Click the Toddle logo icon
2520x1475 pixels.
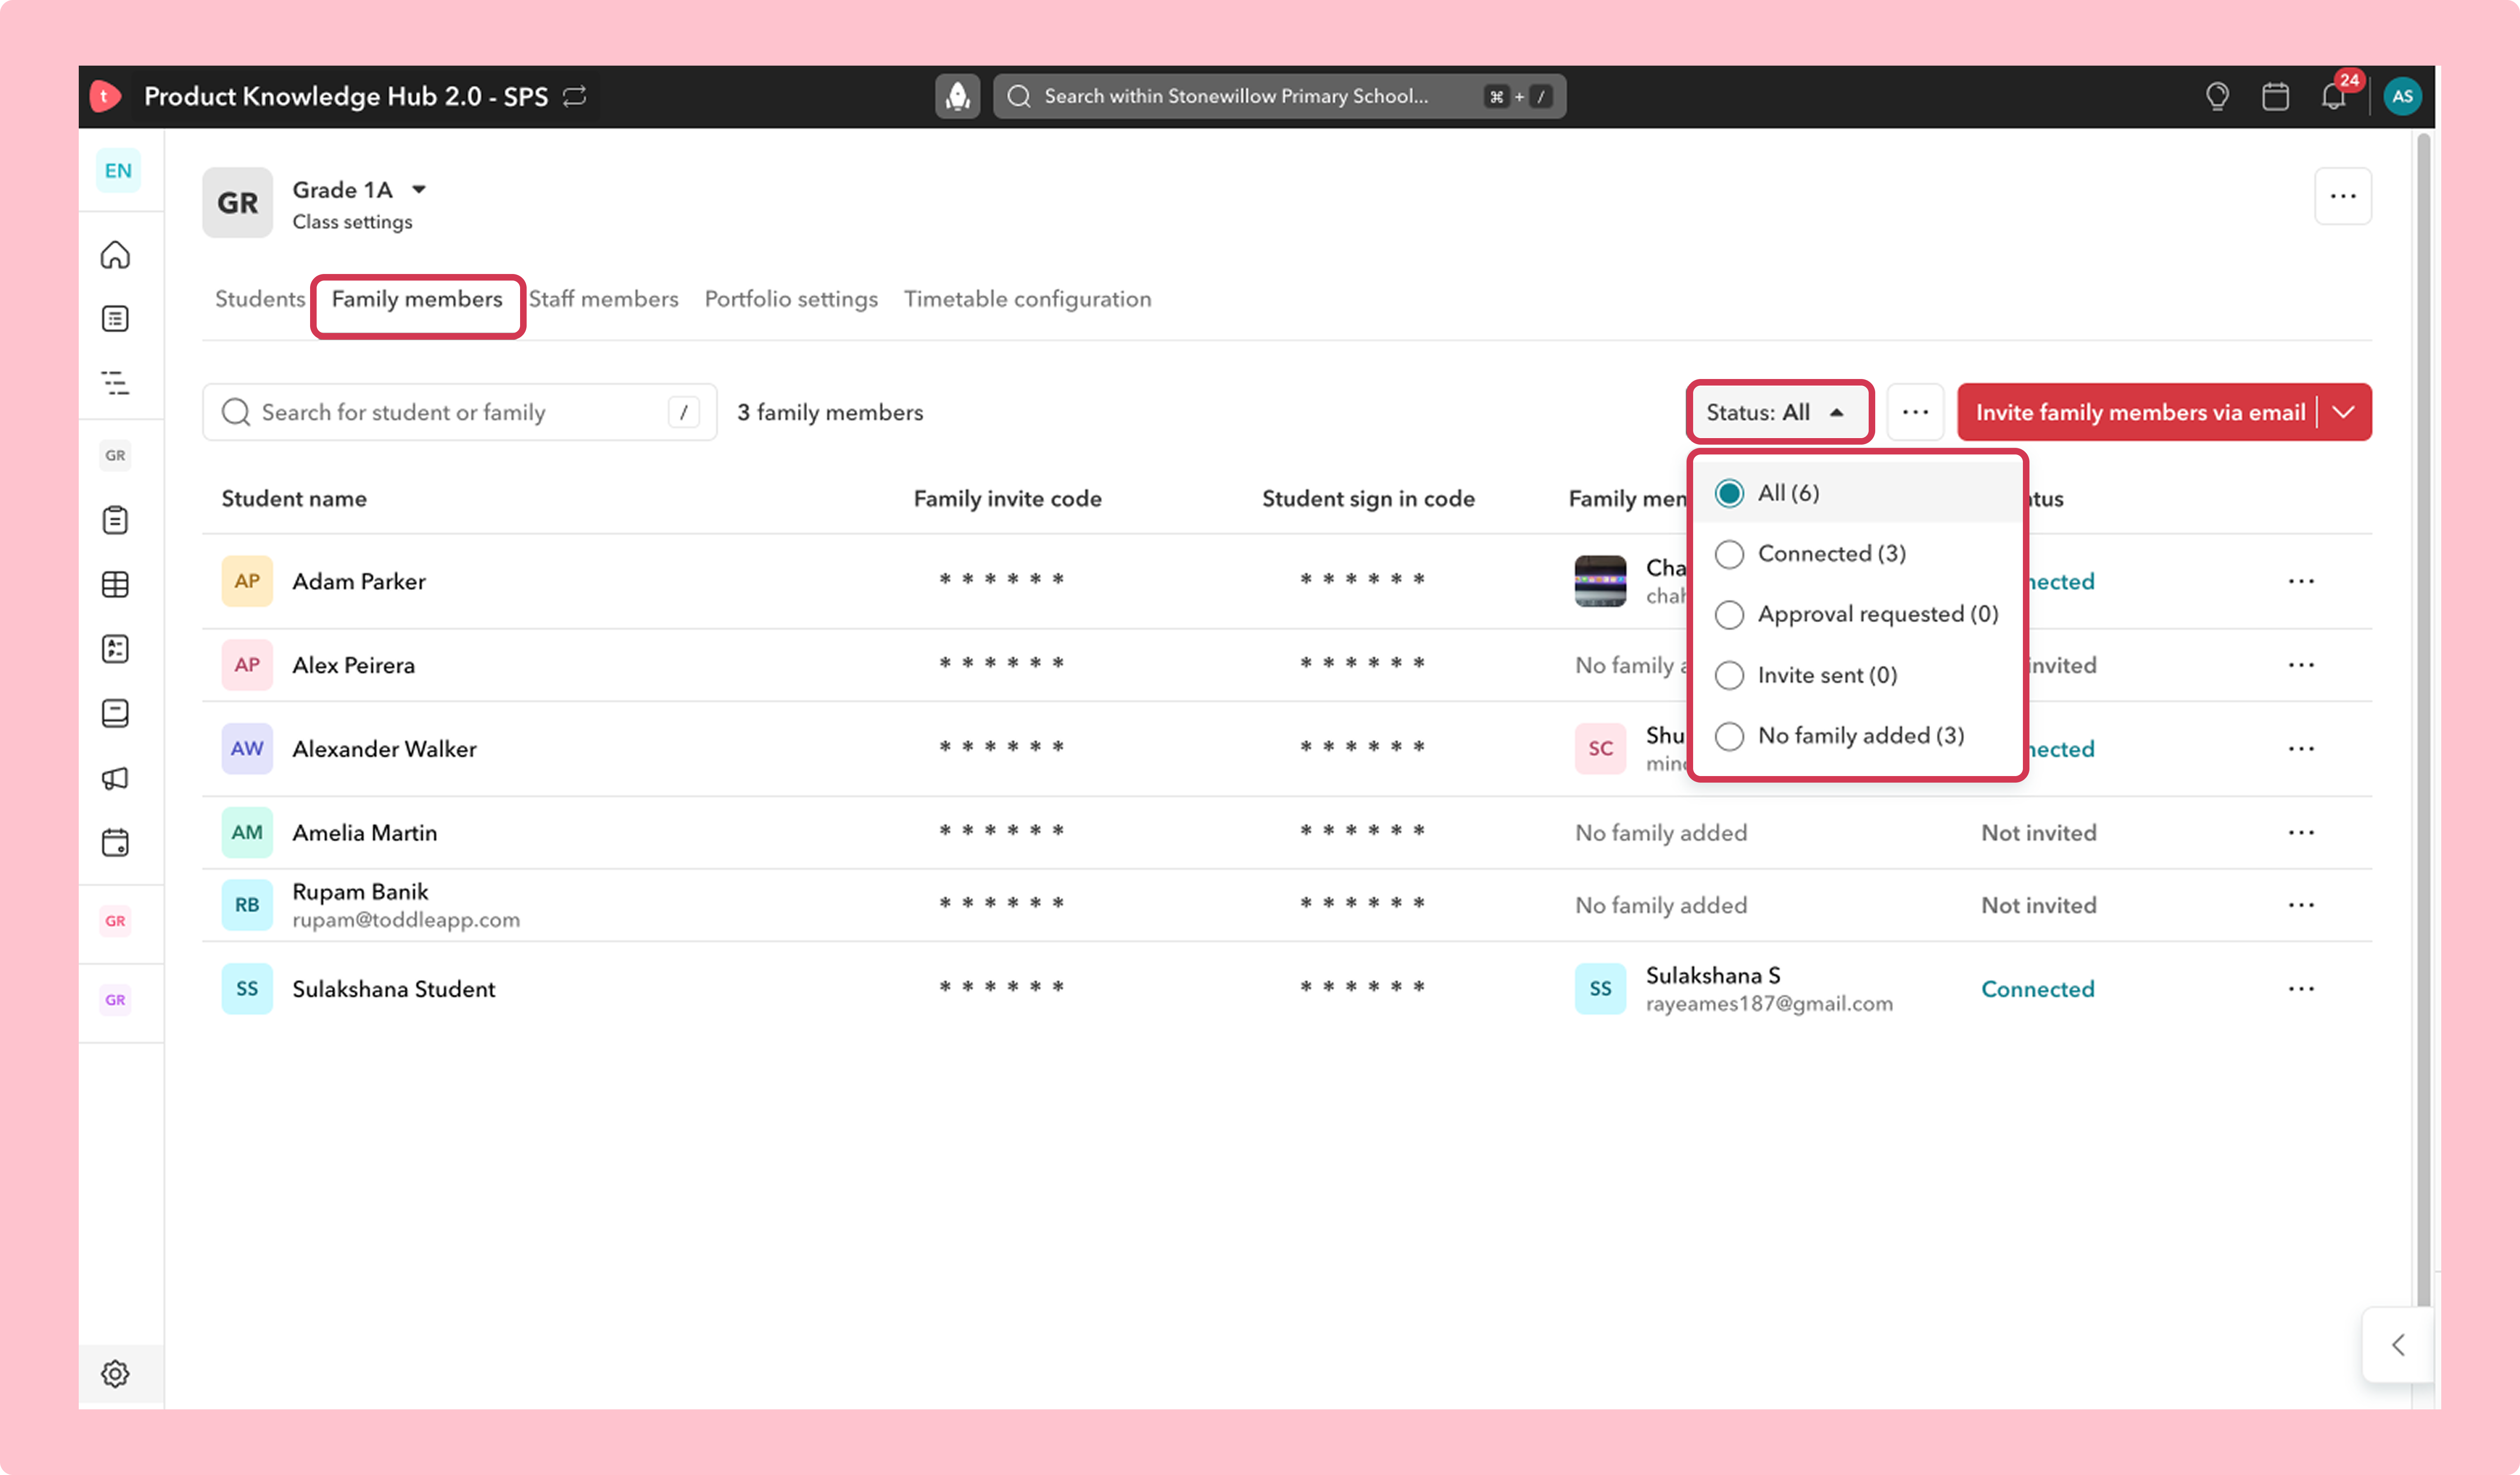click(105, 96)
